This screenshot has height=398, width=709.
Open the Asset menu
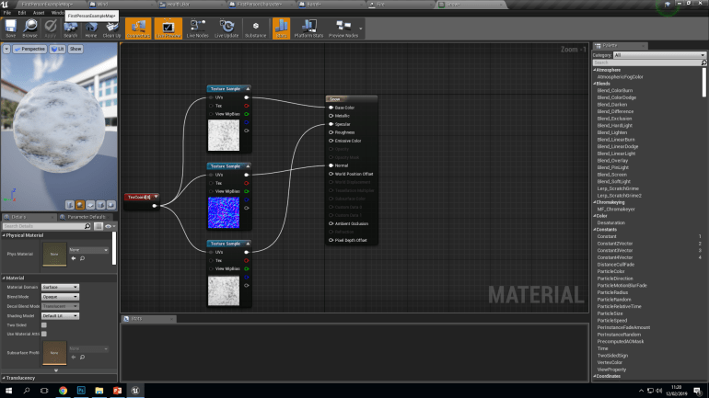tap(39, 13)
